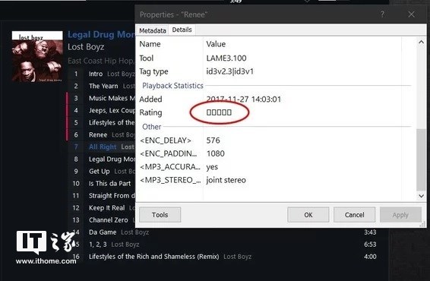Open the Tools button menu
430x281 pixels.
coord(160,215)
